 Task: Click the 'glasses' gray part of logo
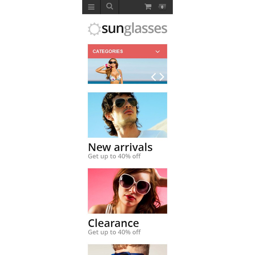click(146, 29)
